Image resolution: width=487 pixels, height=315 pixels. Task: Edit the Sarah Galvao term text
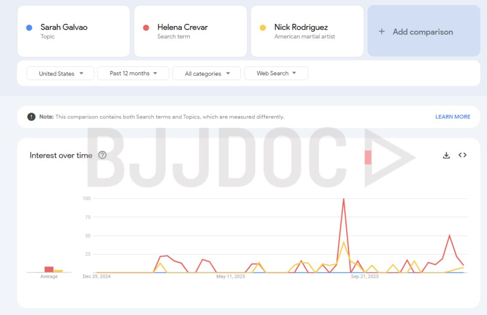click(64, 27)
